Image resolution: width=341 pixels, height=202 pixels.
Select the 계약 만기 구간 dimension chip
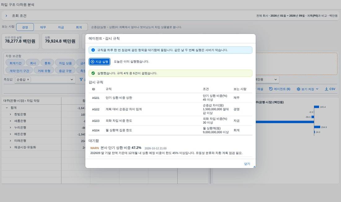(x=19, y=71)
